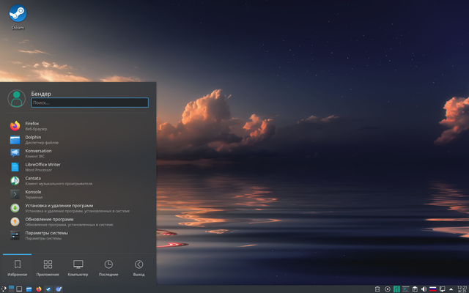Switch keyboard layout via Russian flag

coord(433,289)
